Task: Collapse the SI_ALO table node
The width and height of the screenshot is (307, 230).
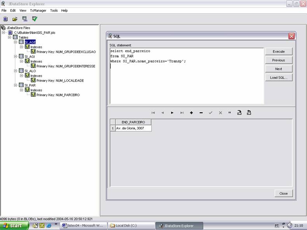Action: (x=16, y=71)
